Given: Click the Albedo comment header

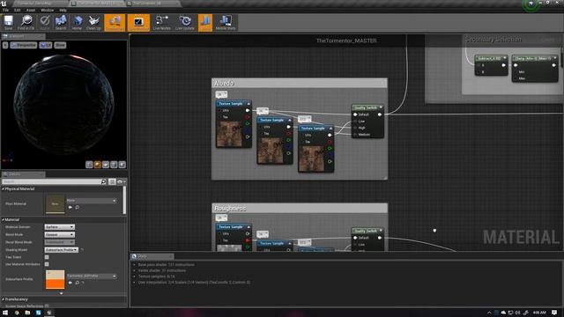Looking at the screenshot, I should point(300,83).
